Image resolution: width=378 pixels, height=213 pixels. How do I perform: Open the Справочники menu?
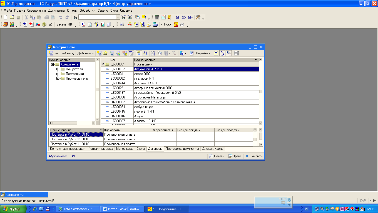[36, 11]
